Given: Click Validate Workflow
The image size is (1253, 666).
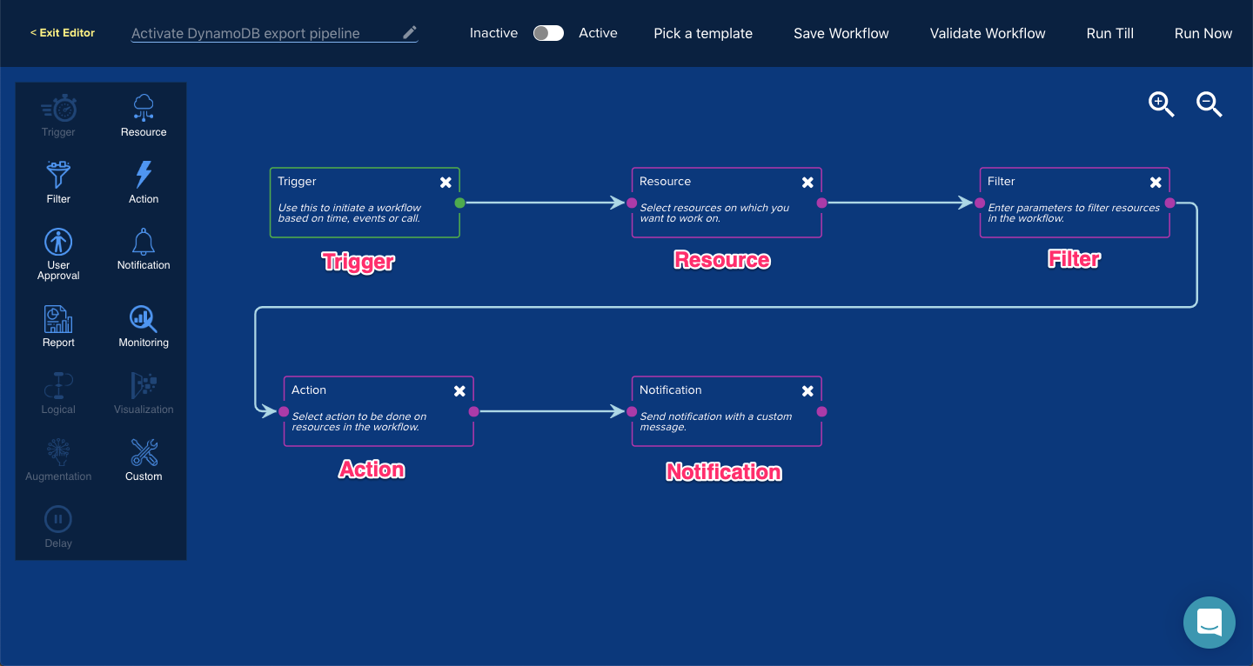Looking at the screenshot, I should pyautogui.click(x=988, y=33).
